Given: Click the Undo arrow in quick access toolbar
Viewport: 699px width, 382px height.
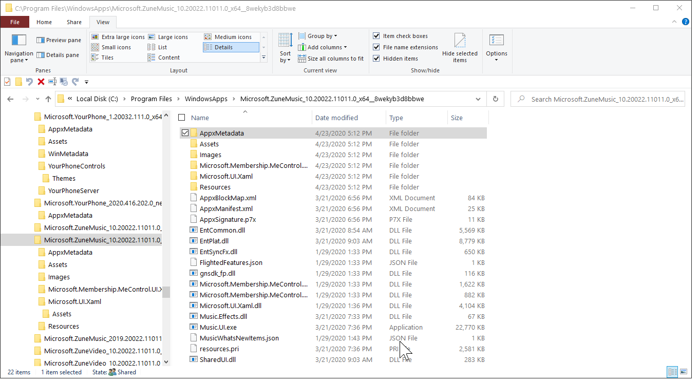Looking at the screenshot, I should click(30, 82).
